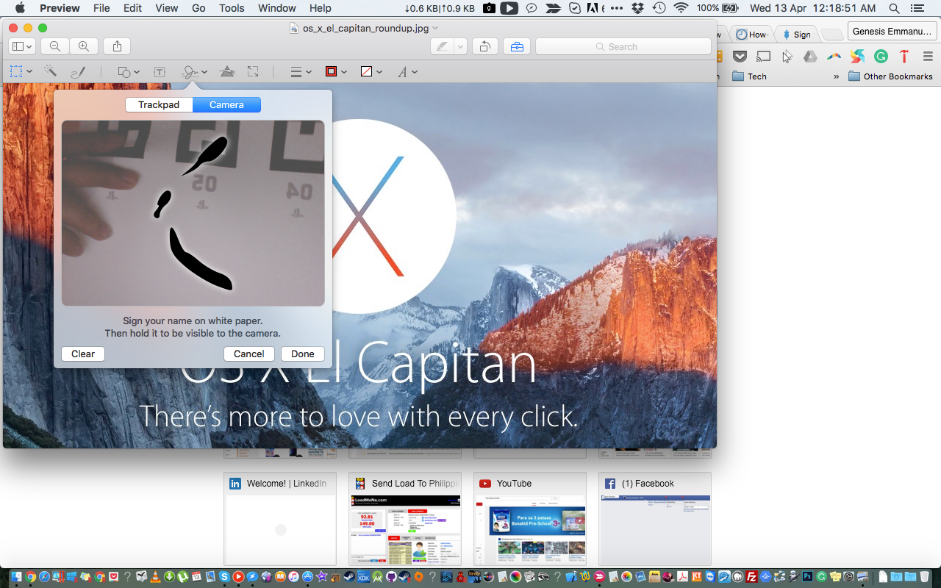Open the (1) Facebook thumbnail
The image size is (941, 588).
(655, 519)
